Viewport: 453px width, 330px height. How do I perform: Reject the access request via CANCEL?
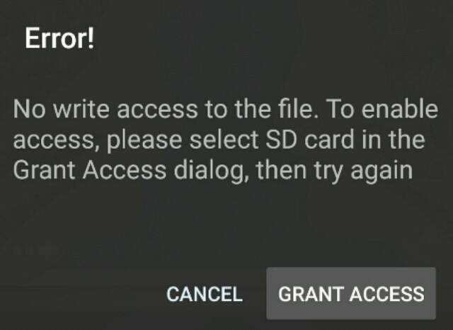pos(205,294)
